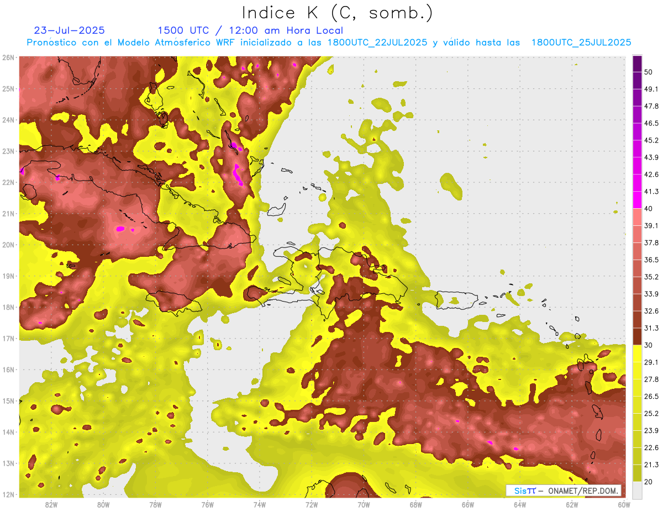This screenshot has width=663, height=512.
Task: Click the colorbar value '21.3'
Action: pos(651,465)
